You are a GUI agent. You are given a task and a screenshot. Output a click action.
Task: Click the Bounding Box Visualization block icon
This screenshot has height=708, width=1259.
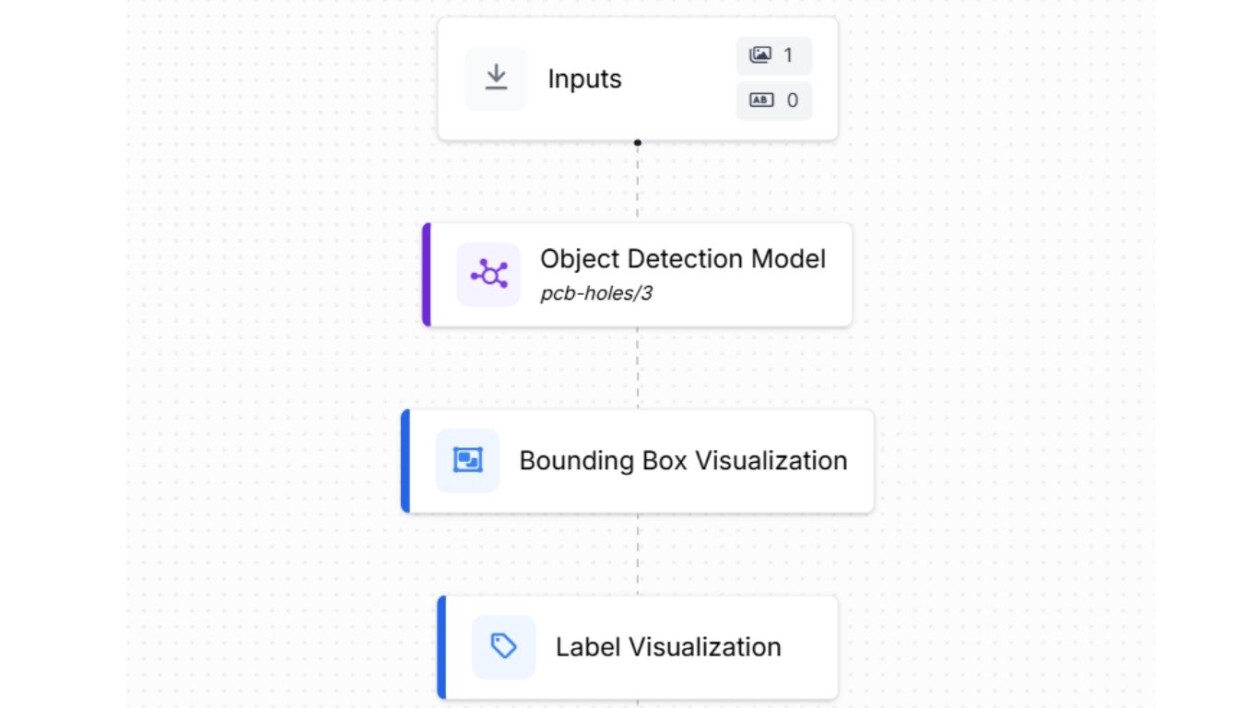tap(468, 460)
